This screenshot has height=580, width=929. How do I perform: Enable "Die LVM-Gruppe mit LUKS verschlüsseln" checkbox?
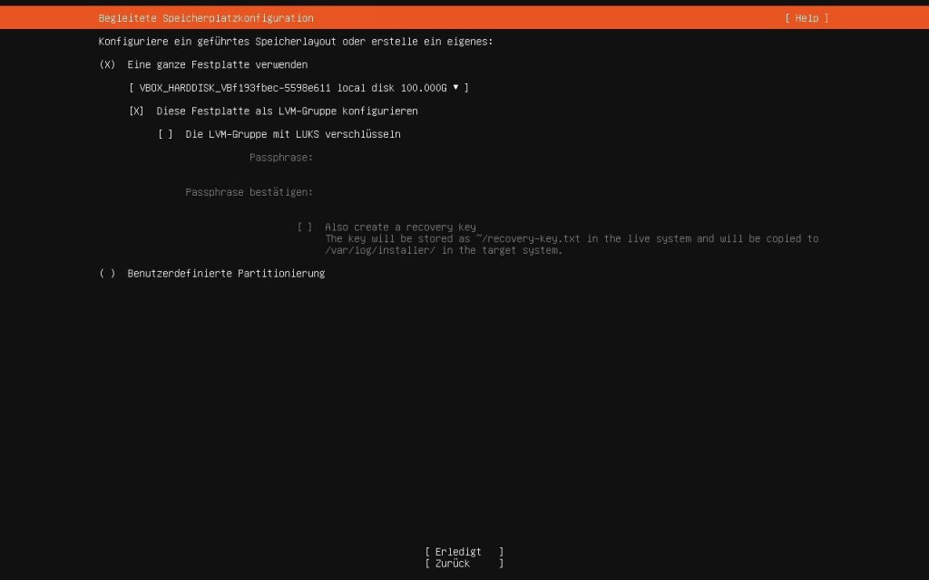point(165,134)
